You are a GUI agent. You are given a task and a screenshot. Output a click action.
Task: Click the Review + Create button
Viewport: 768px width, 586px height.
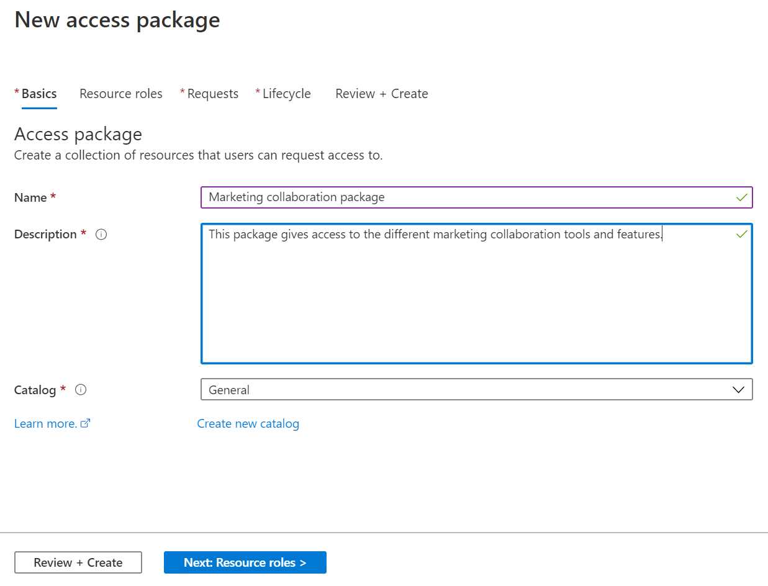[x=78, y=562]
